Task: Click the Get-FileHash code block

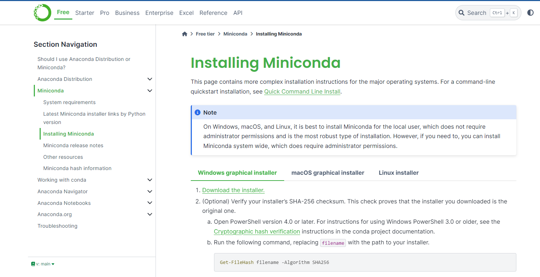Action: 365,262
